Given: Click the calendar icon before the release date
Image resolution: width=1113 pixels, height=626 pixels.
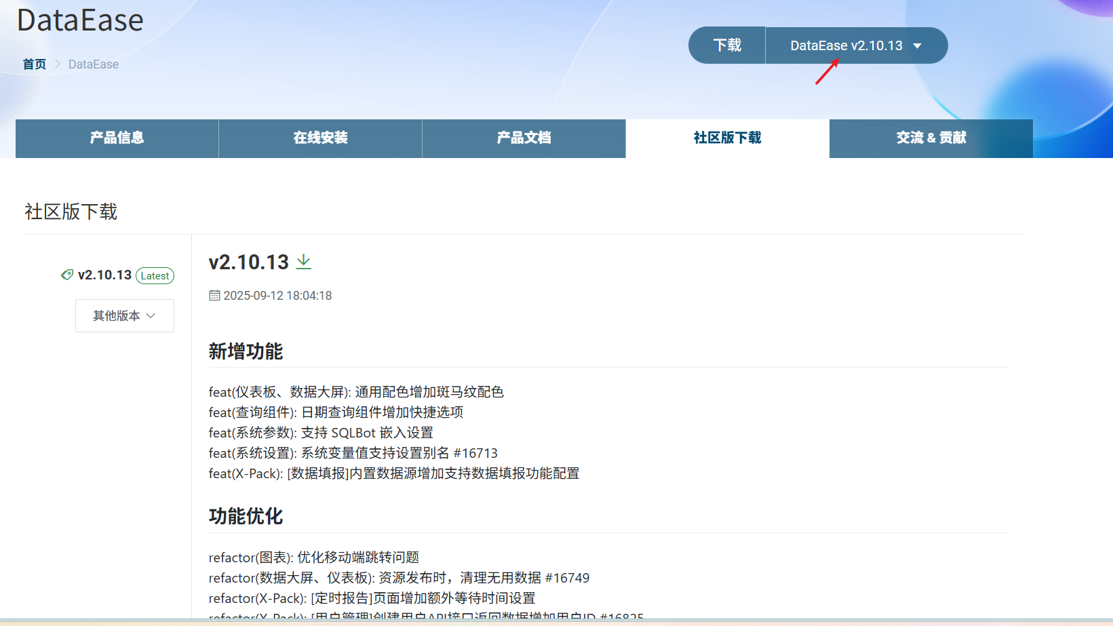Looking at the screenshot, I should 214,295.
